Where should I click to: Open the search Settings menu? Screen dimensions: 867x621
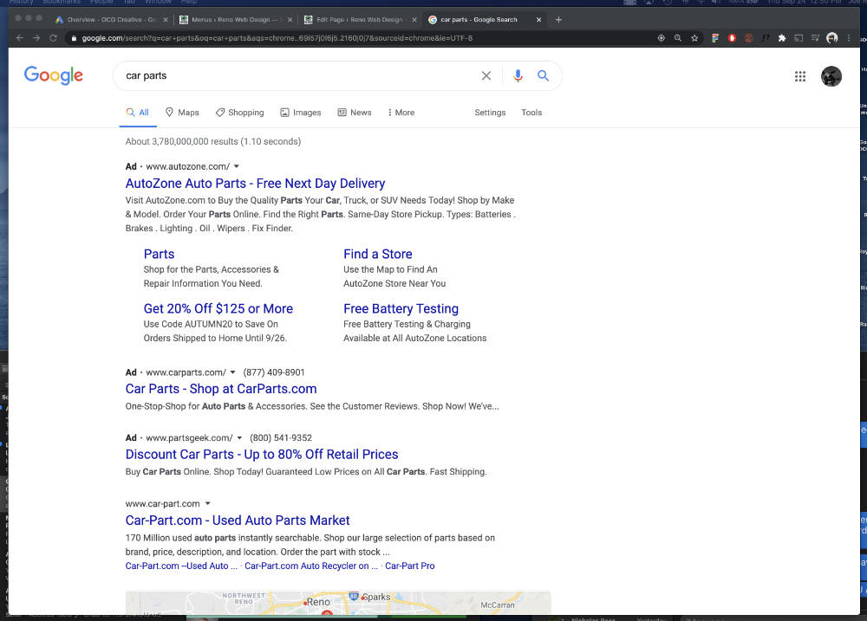[490, 112]
